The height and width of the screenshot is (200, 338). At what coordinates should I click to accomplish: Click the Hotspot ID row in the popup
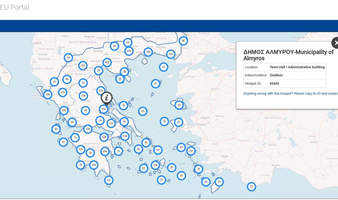pyautogui.click(x=285, y=83)
